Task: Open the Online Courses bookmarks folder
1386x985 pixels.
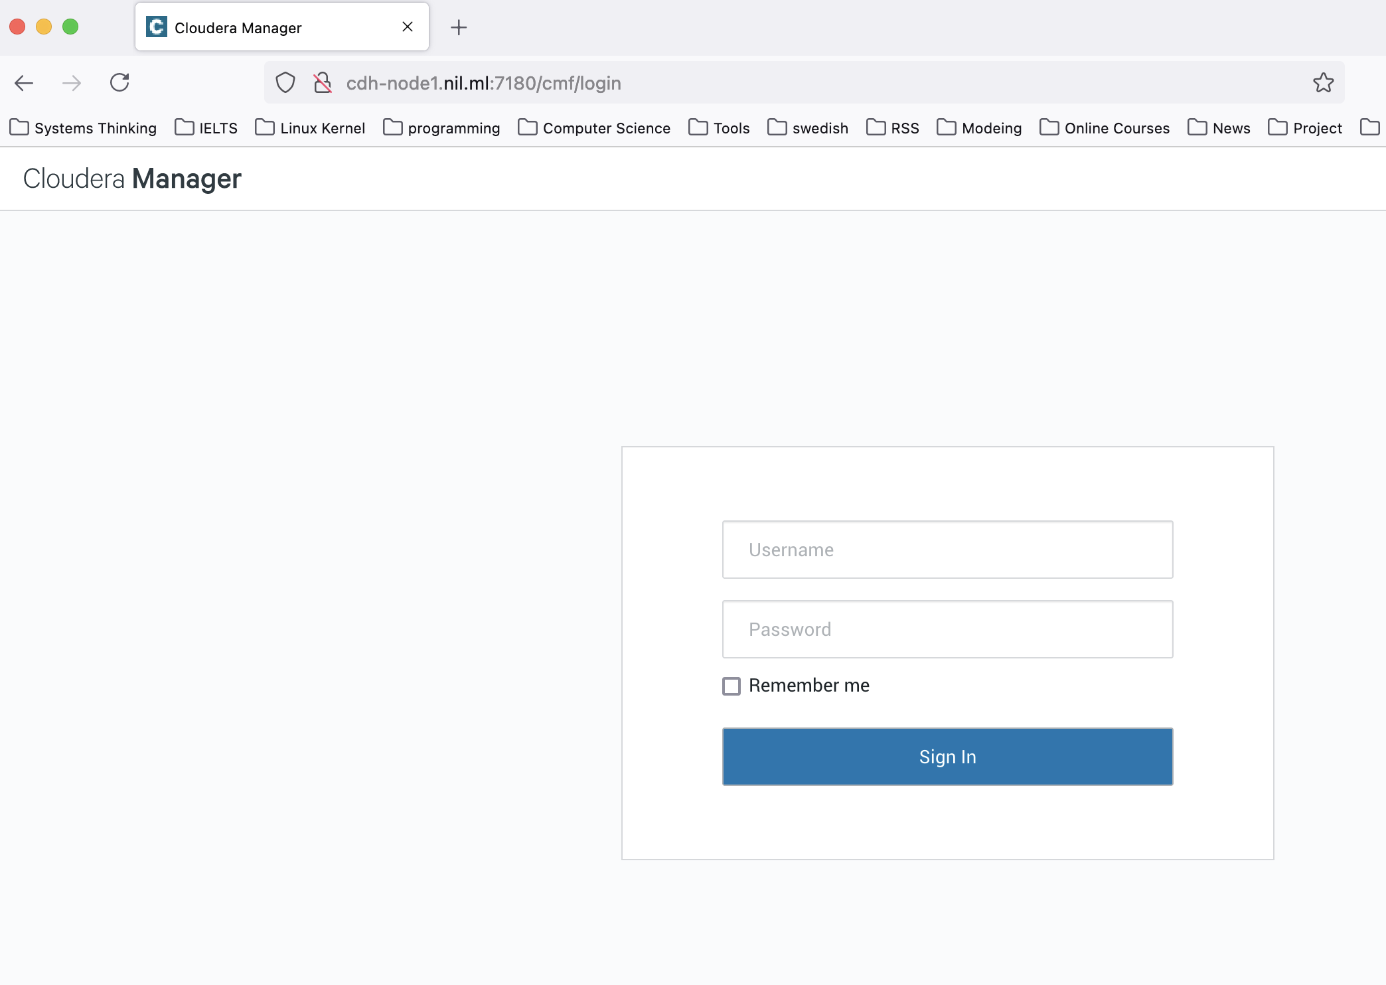Action: tap(1105, 127)
